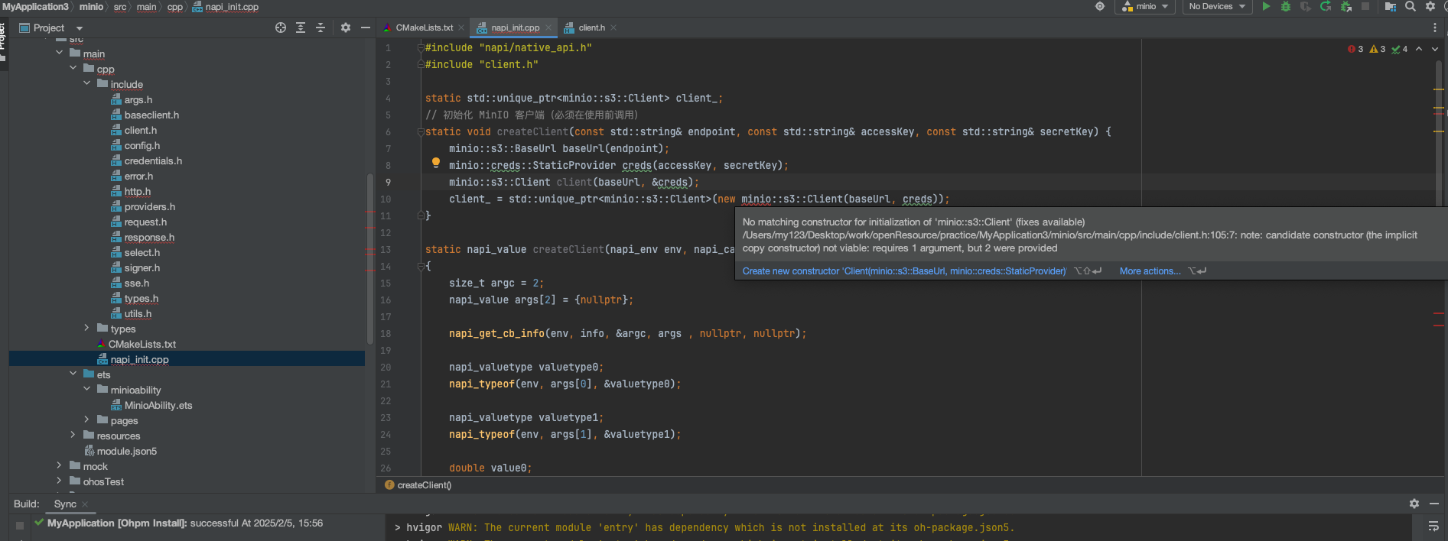The image size is (1448, 541).
Task: Click the green checks count indicator
Action: [1400, 49]
